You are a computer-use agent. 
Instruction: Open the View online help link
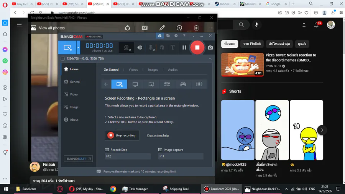pyautogui.click(x=158, y=136)
